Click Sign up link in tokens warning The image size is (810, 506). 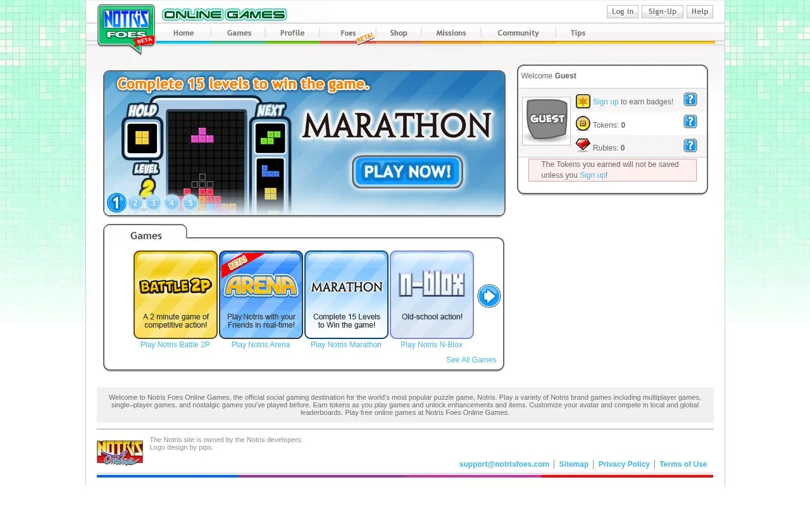coord(592,175)
